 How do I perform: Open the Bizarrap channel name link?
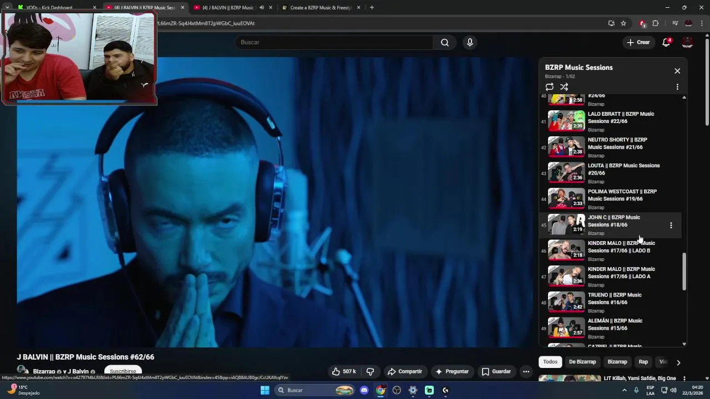point(44,371)
